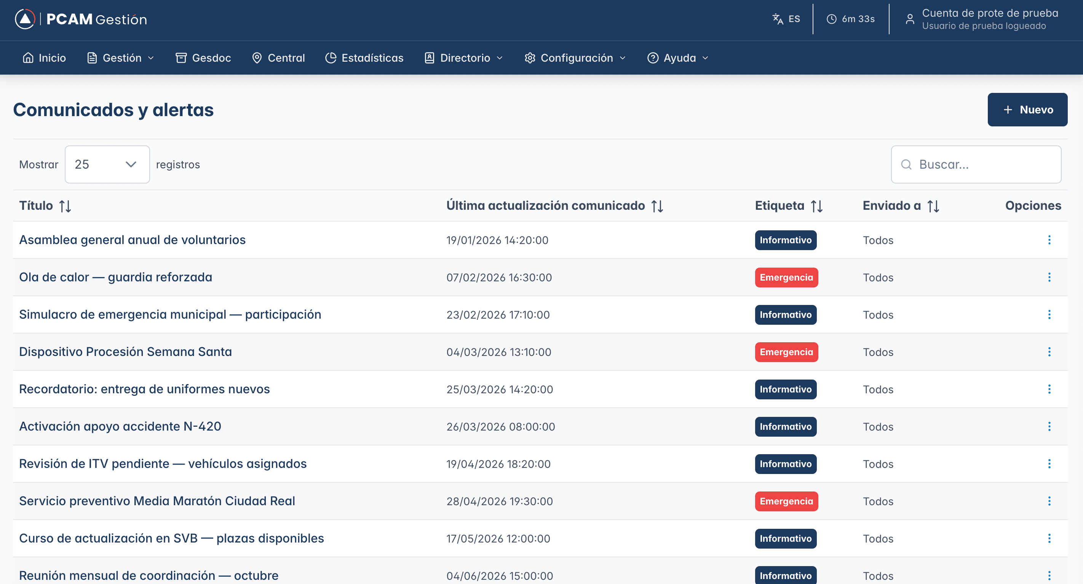Open Asamblea general anual de voluntarios

133,240
